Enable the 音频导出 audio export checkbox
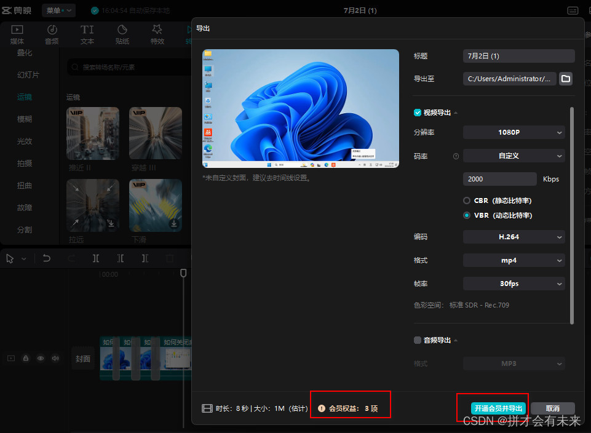Screen dimensions: 591x433 (x=417, y=340)
